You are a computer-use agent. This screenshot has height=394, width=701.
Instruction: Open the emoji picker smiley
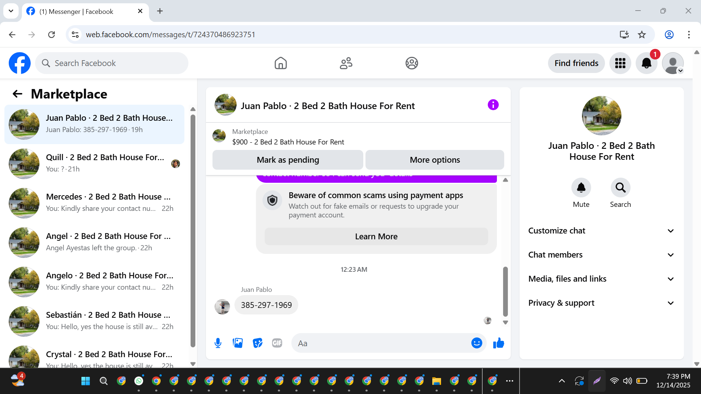tap(476, 343)
